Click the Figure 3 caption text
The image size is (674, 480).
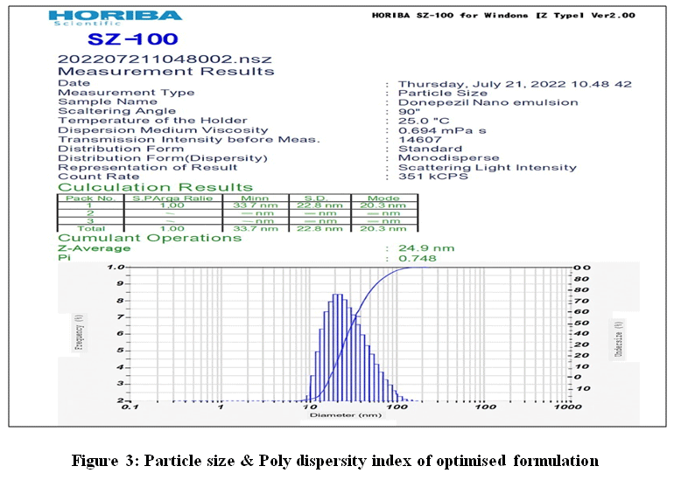tap(336, 460)
